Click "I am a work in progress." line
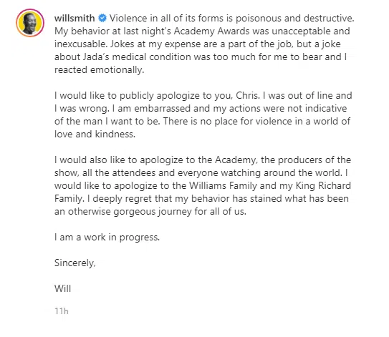 pos(107,238)
